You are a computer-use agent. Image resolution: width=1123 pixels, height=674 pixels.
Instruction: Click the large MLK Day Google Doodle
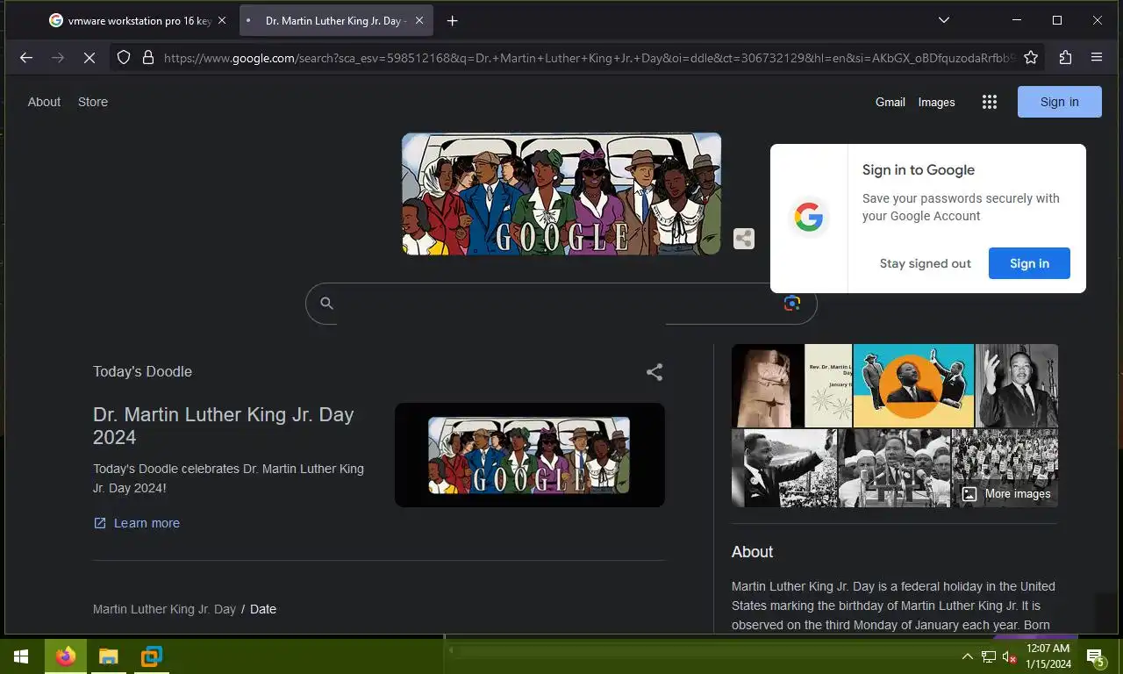point(561,194)
